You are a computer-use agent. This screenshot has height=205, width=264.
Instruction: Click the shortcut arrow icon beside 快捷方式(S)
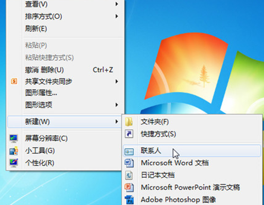[x=129, y=134]
